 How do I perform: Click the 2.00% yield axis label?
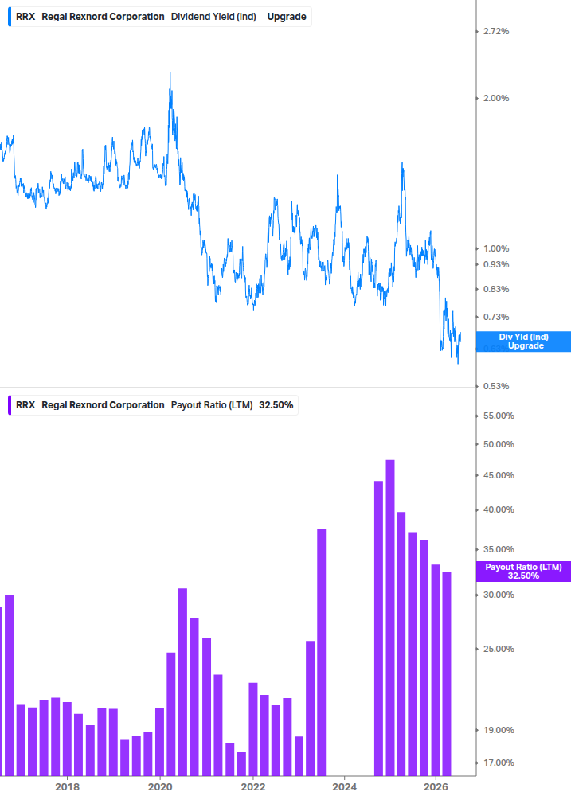click(x=496, y=99)
